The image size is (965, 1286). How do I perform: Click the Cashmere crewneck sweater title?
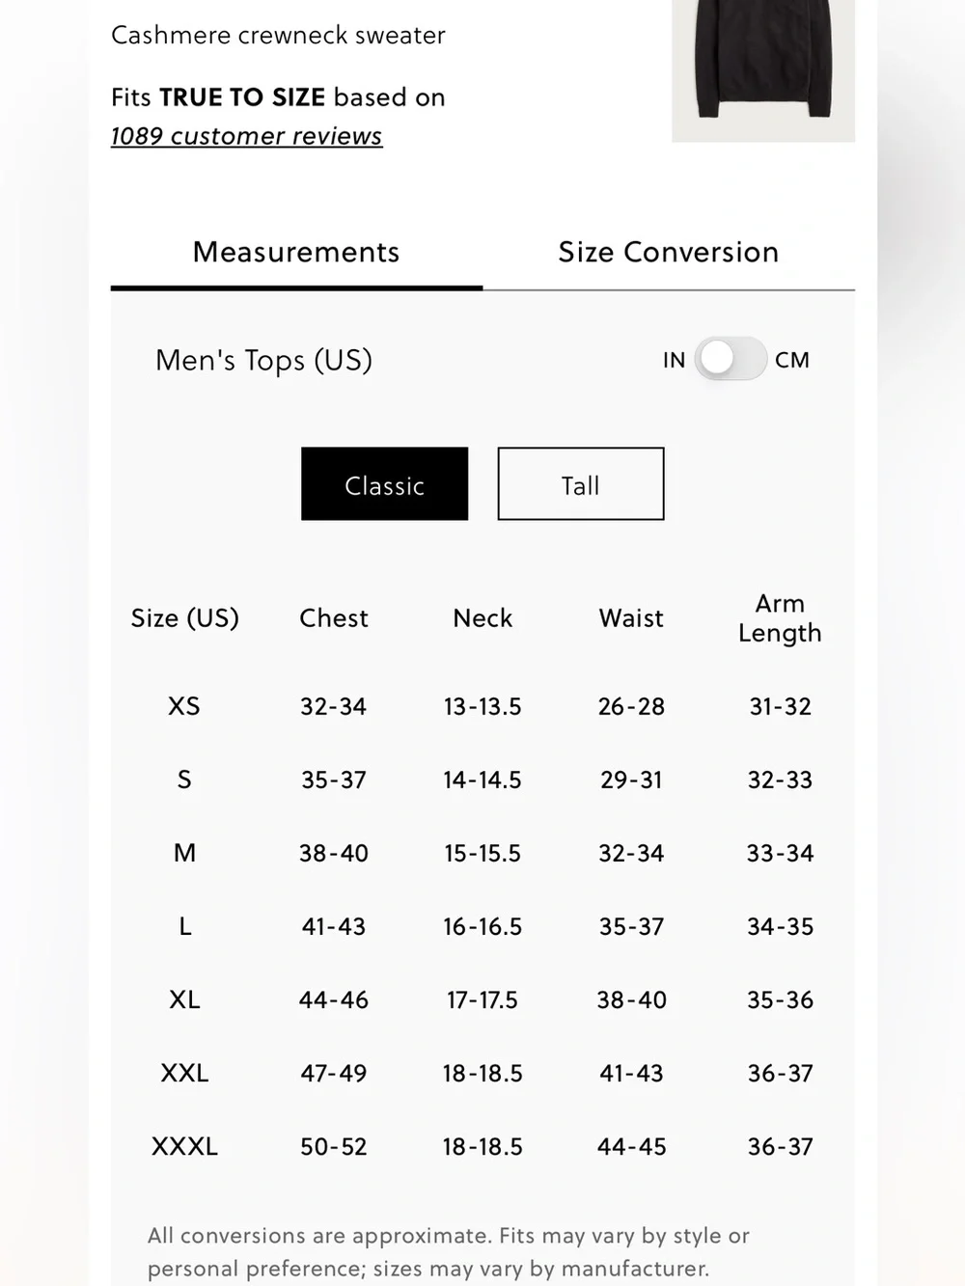click(x=278, y=36)
